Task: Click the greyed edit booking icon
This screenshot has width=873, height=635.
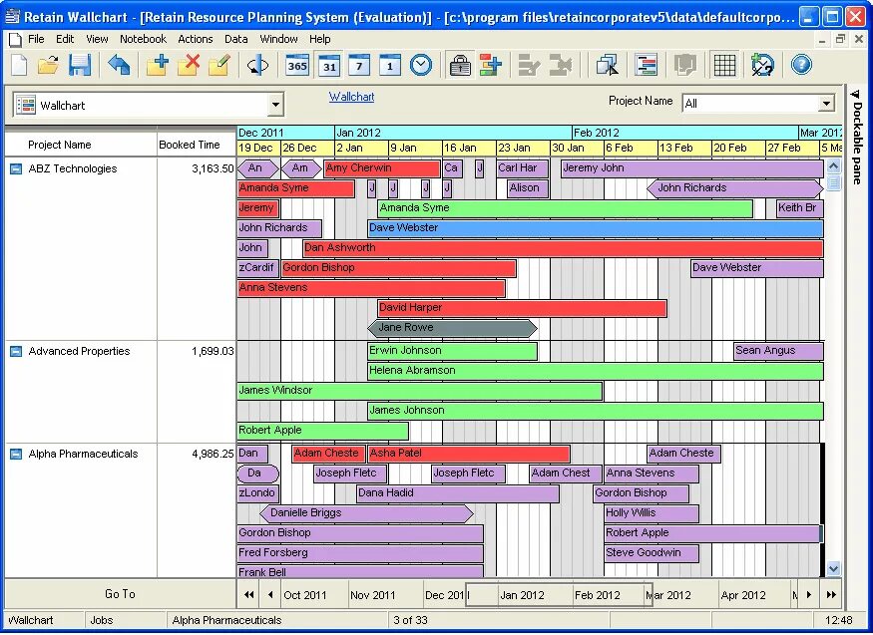Action: click(x=529, y=66)
